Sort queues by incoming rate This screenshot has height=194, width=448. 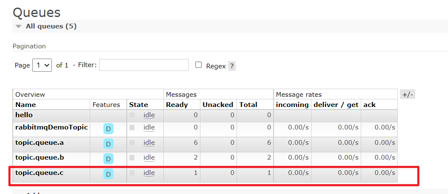point(292,104)
